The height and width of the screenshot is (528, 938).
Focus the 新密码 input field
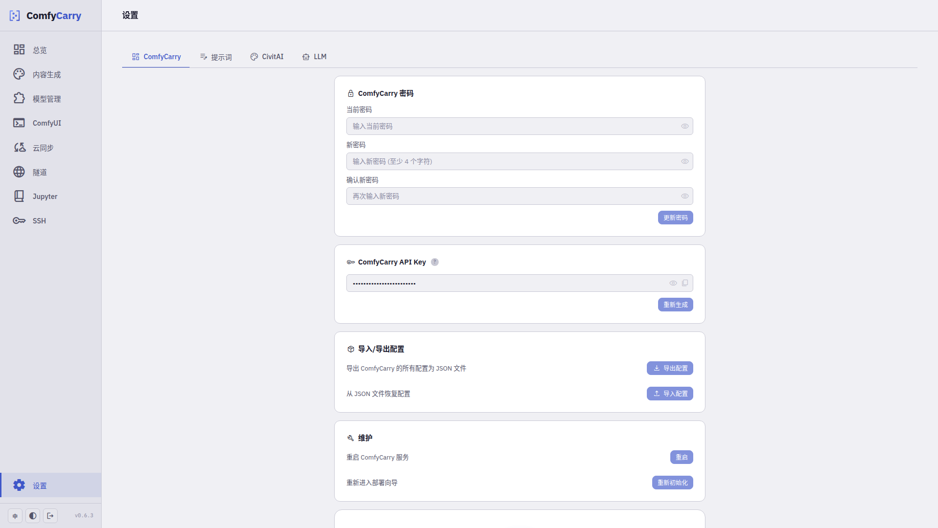click(519, 161)
